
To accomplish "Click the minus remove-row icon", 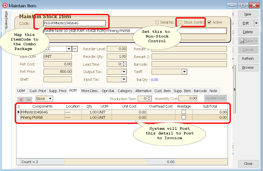I will pos(29,99).
